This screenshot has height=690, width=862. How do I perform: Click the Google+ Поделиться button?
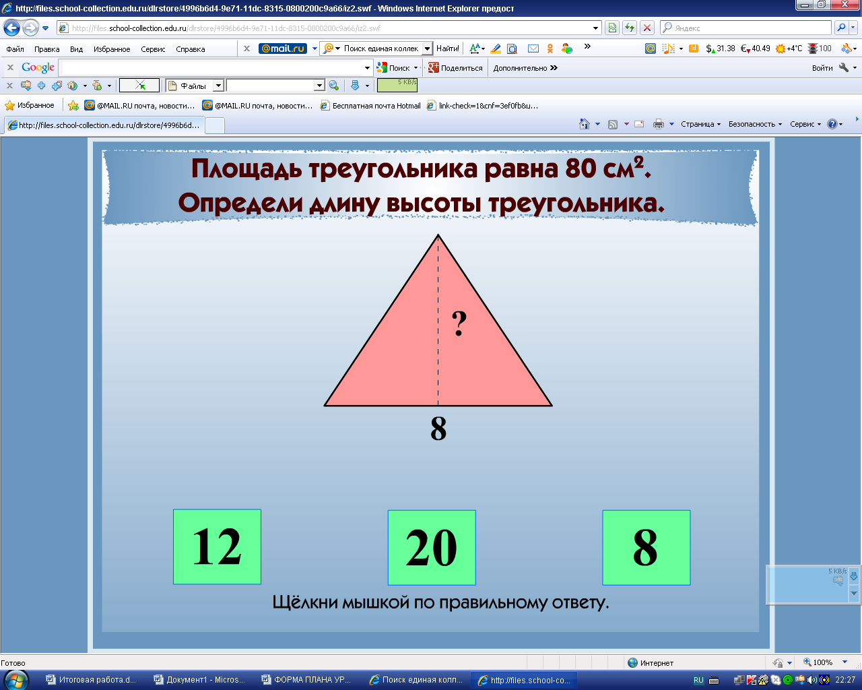[x=456, y=67]
